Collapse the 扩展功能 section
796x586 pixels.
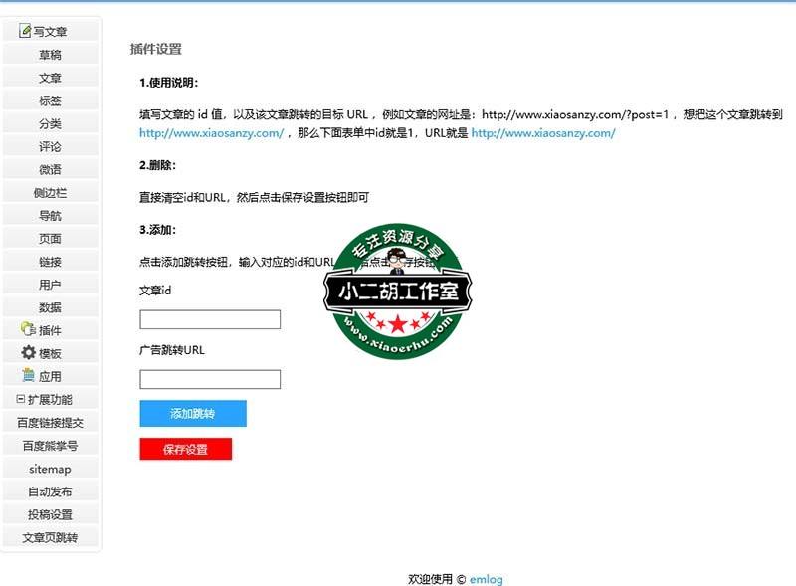(21, 399)
